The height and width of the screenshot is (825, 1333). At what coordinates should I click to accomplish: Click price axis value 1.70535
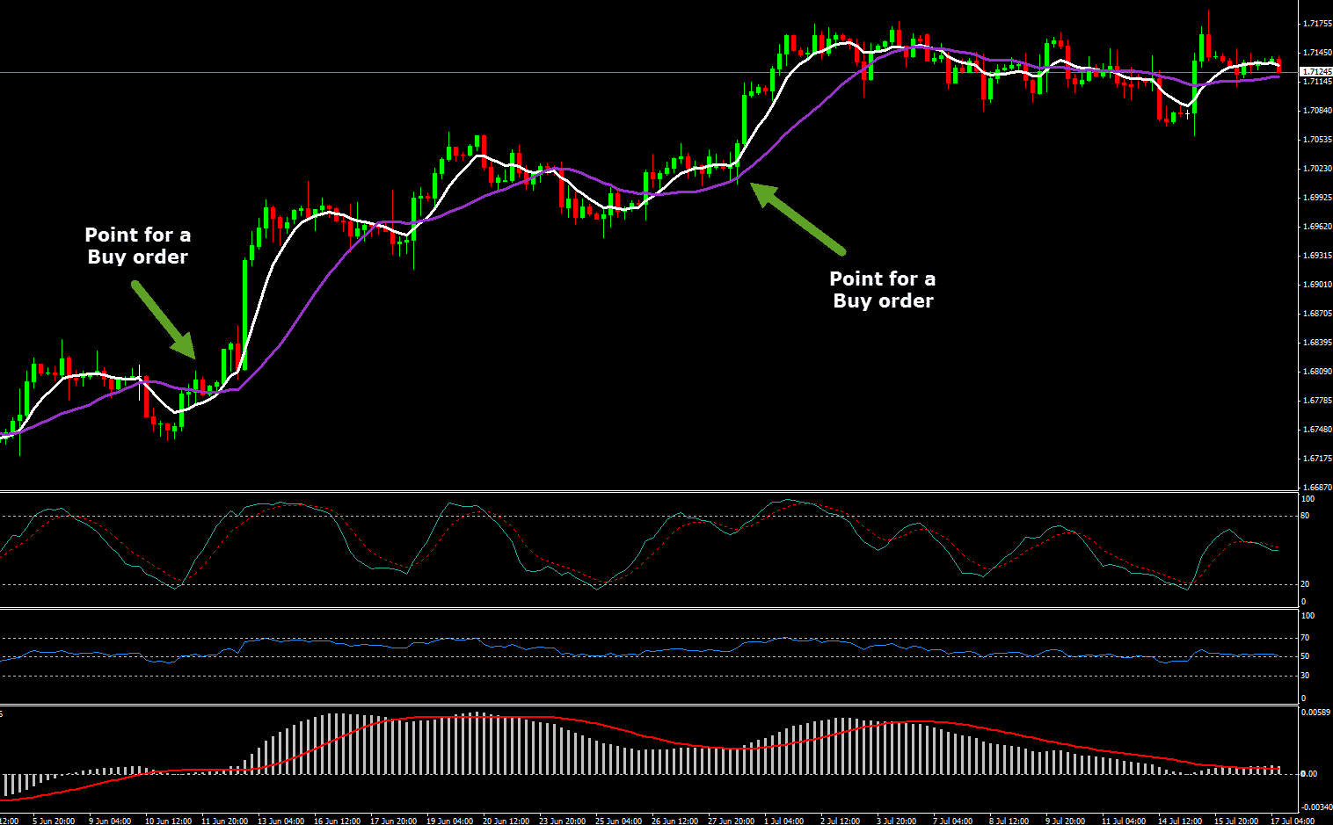pyautogui.click(x=1317, y=140)
